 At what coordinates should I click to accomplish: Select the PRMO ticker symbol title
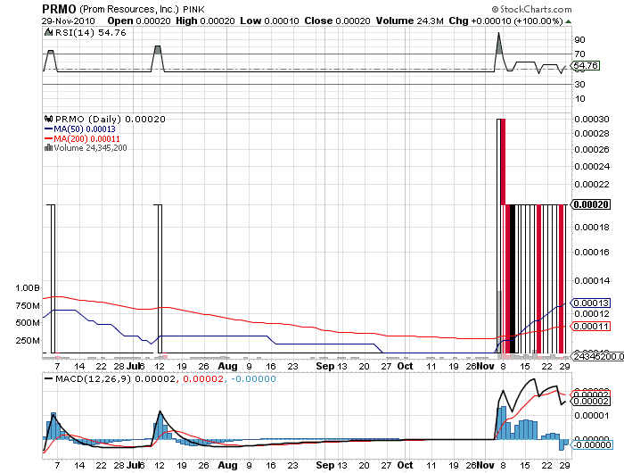coord(60,9)
